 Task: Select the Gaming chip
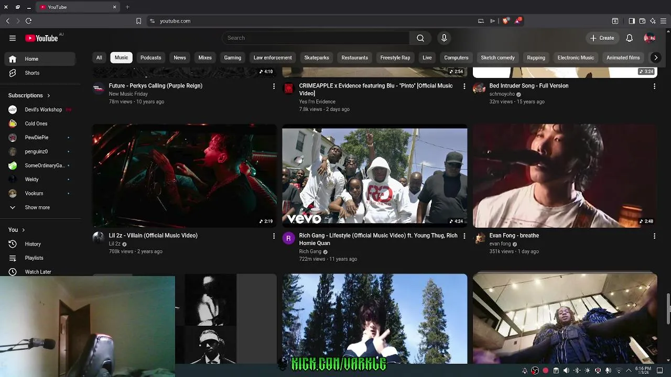pos(233,58)
